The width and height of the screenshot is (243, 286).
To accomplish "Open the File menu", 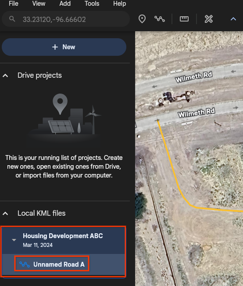I will coord(14,4).
